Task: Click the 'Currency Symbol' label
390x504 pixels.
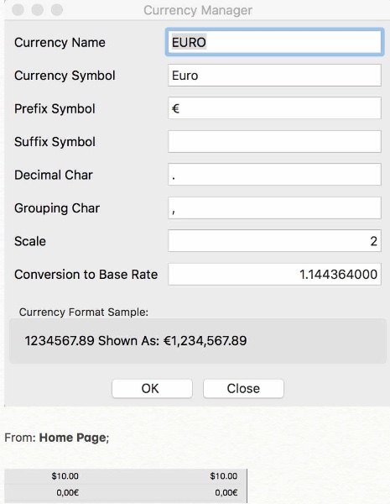Action: pyautogui.click(x=65, y=76)
